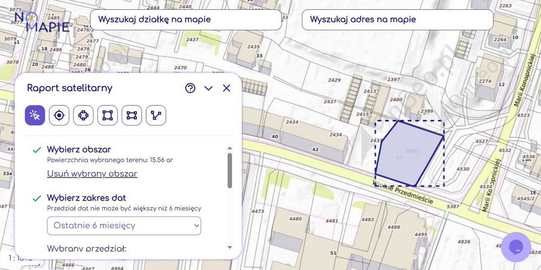Collapse the Raport satelitarny panel
The height and width of the screenshot is (270, 541).
point(208,88)
